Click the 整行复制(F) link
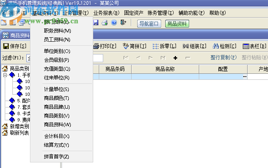 tap(223, 58)
